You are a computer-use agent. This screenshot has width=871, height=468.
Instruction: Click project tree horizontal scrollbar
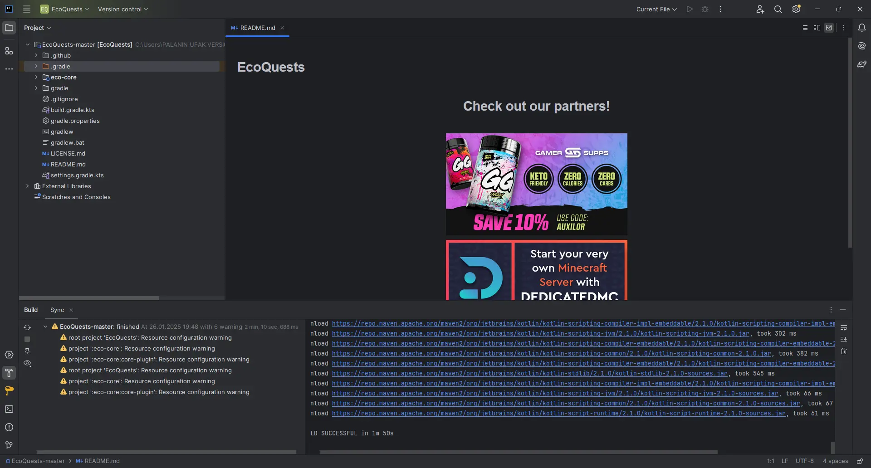click(89, 298)
